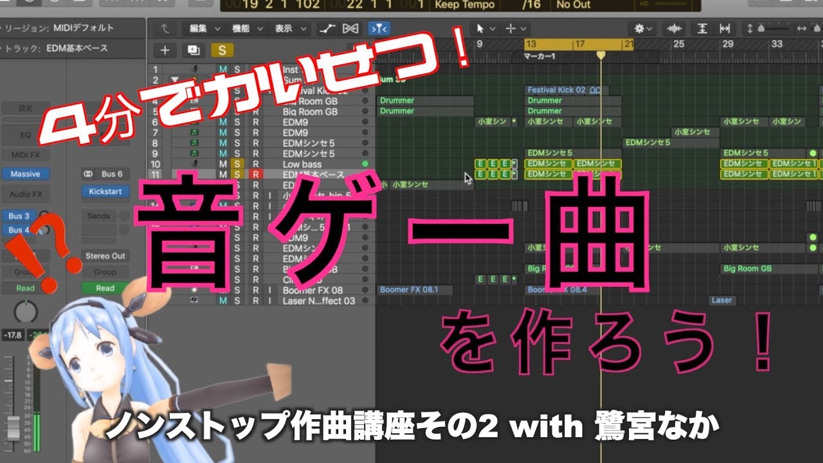The height and width of the screenshot is (463, 823).
Task: Adjust the horizontal zoom slider
Action: [x=818, y=28]
